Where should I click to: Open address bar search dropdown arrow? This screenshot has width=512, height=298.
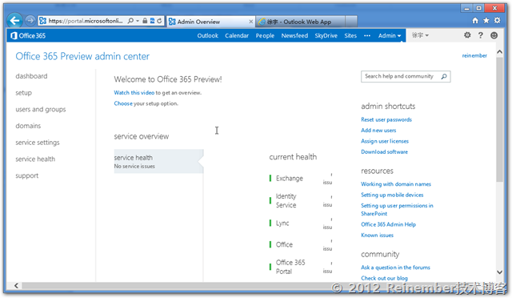tap(138, 21)
